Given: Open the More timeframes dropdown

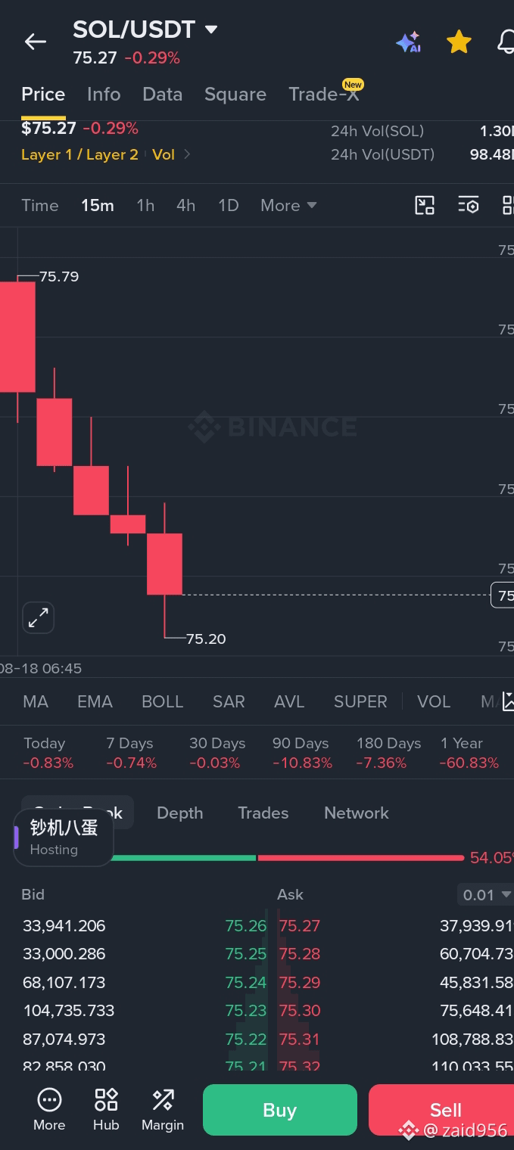Looking at the screenshot, I should 288,205.
